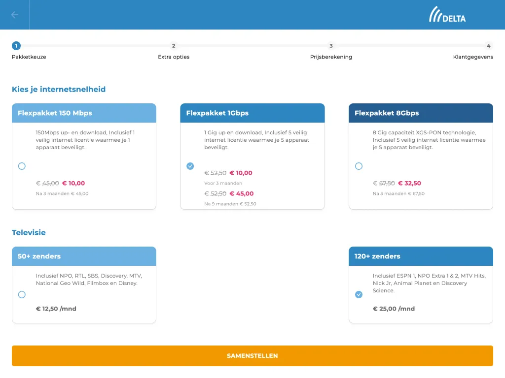Click the Flexpakket 1Gbps card header
The width and height of the screenshot is (505, 378).
point(252,113)
